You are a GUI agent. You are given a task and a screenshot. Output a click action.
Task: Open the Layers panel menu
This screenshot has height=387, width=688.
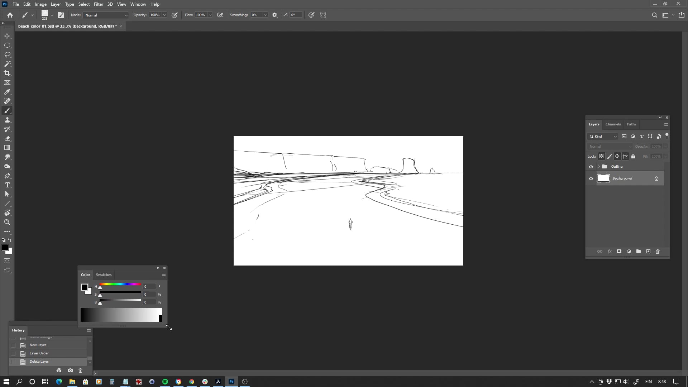click(x=666, y=125)
